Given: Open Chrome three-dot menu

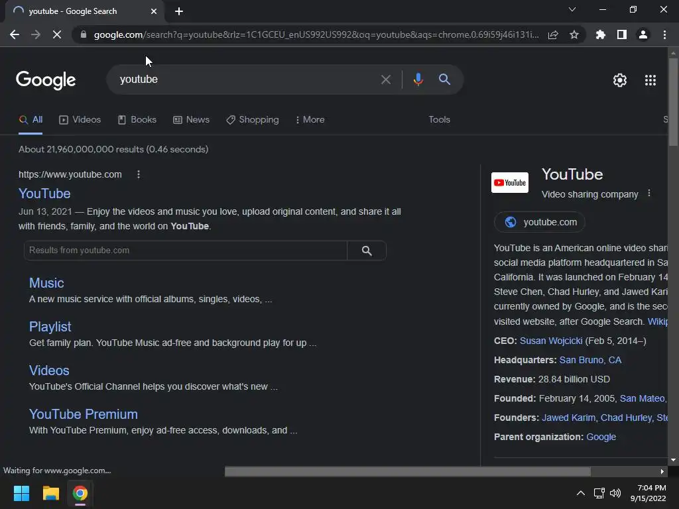Looking at the screenshot, I should [x=664, y=34].
